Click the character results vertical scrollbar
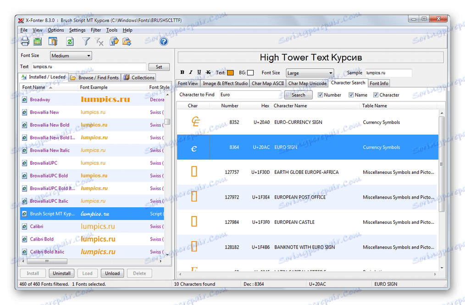Viewport: 465px width, 305px height. pos(442,164)
